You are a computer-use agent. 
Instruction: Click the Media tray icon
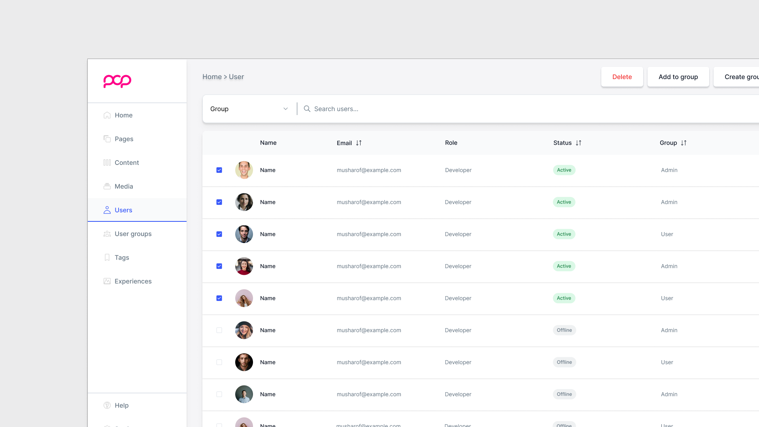107,186
